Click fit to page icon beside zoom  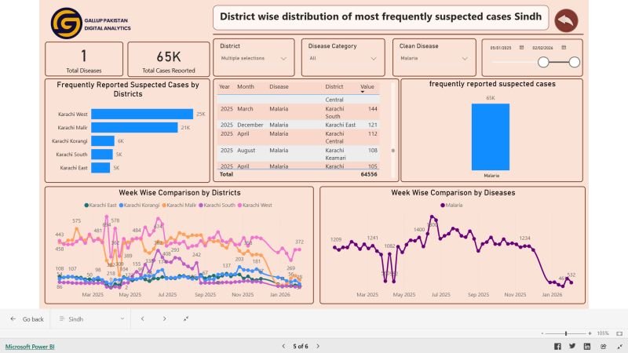pos(614,333)
